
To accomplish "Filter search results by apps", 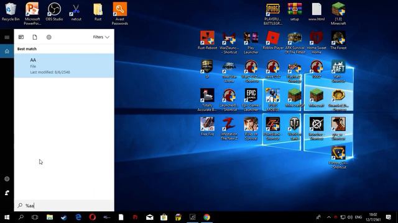I will [x=21, y=37].
